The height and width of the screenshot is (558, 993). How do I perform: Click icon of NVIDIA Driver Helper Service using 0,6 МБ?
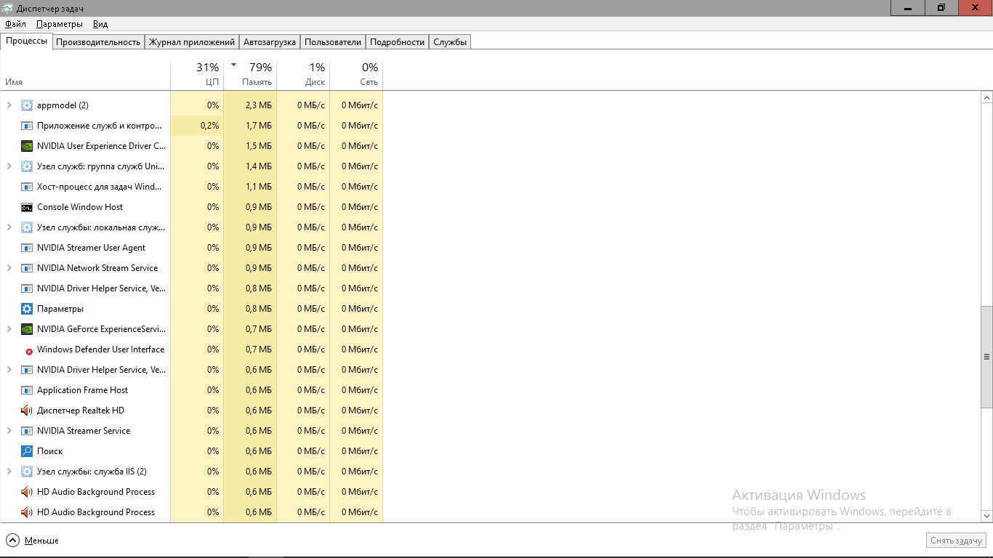click(27, 370)
